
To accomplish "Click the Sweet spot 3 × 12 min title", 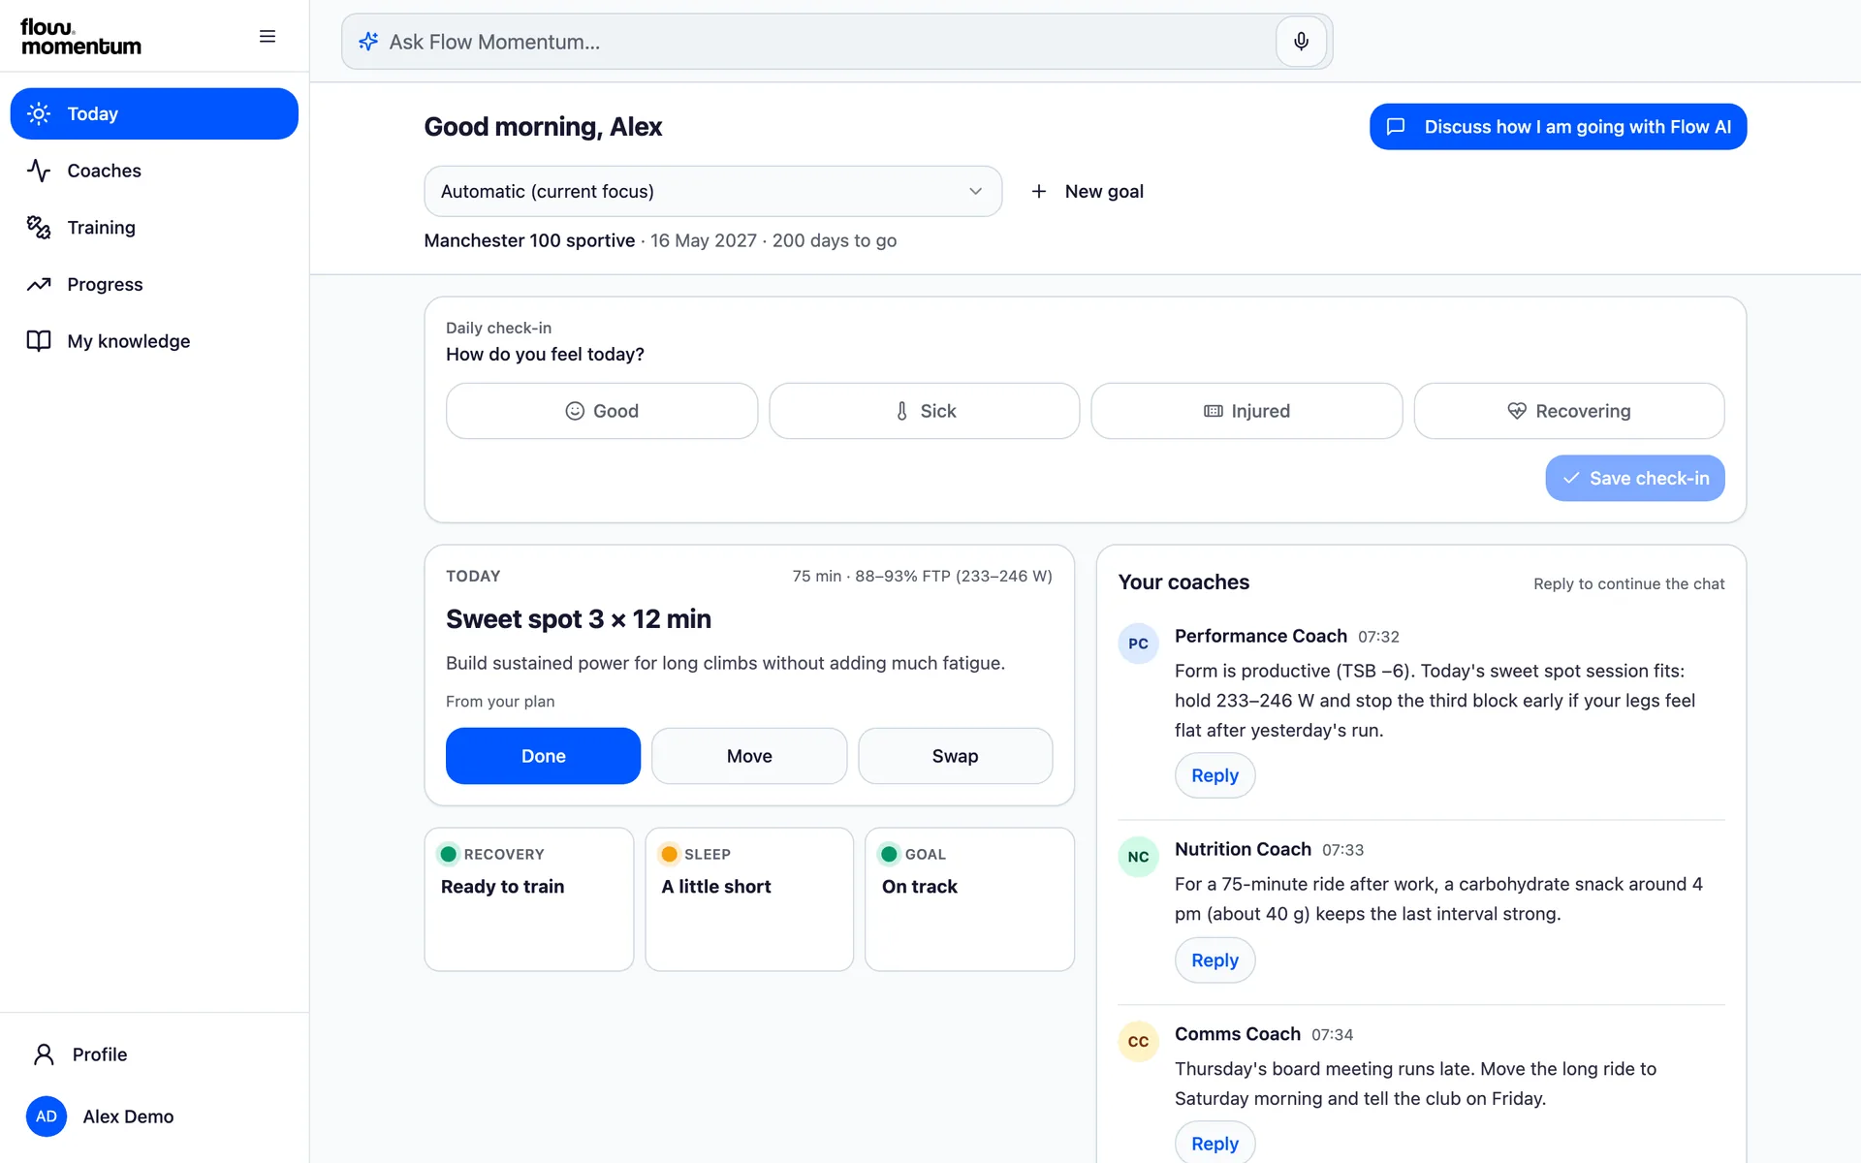I will (x=579, y=619).
